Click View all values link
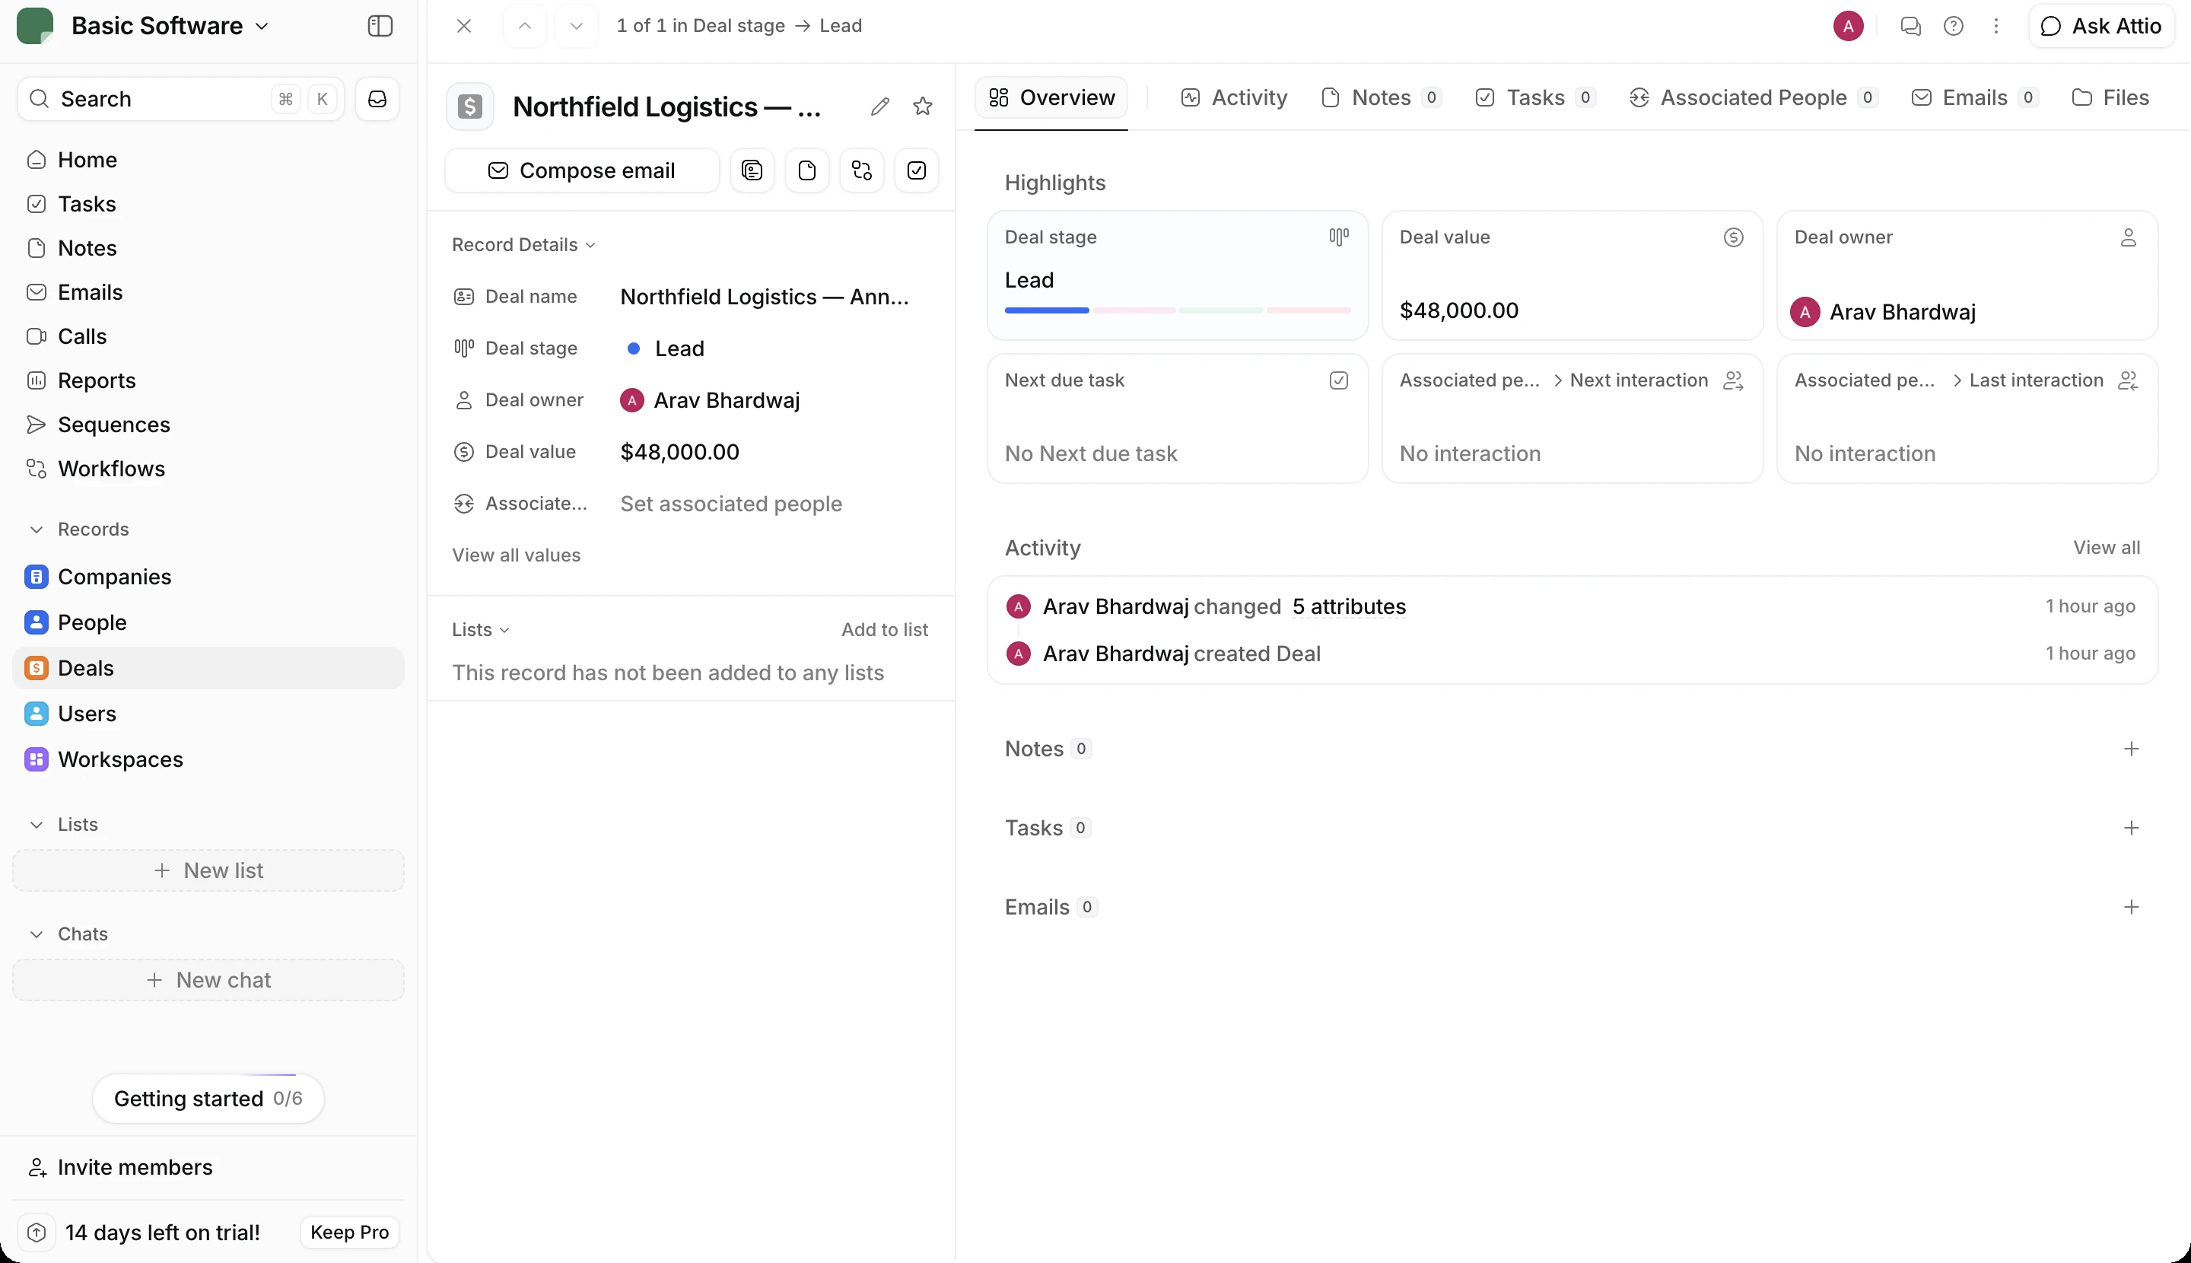Image resolution: width=2191 pixels, height=1263 pixels. pos(516,555)
